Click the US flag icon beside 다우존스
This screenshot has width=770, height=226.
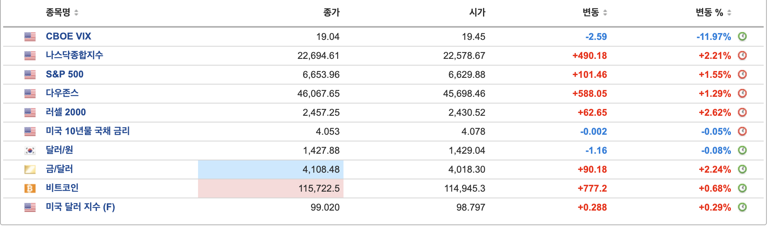pyautogui.click(x=30, y=94)
